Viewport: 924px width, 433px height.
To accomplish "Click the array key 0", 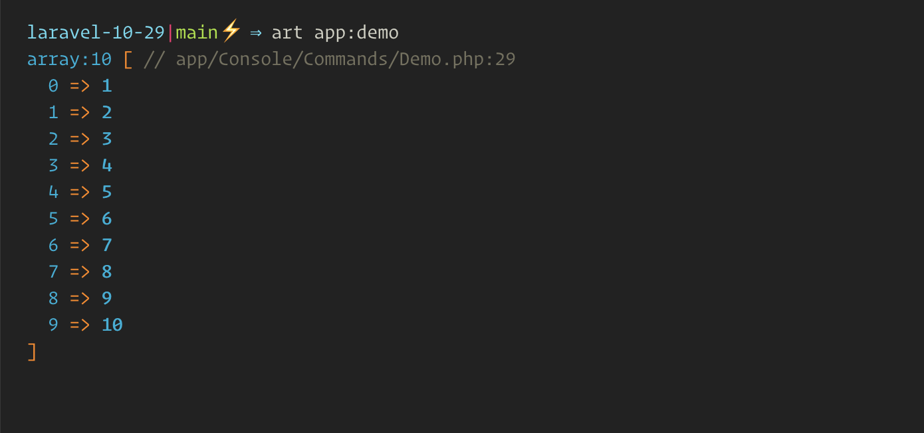I will click(x=53, y=86).
